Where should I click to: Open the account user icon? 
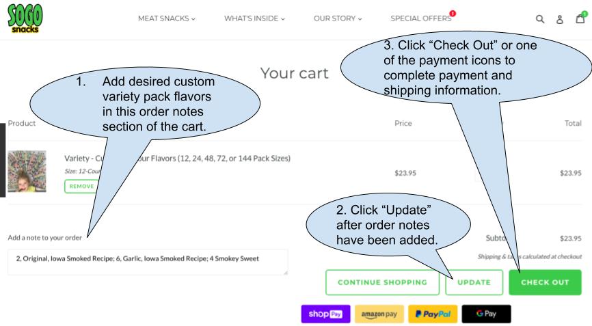[561, 19]
